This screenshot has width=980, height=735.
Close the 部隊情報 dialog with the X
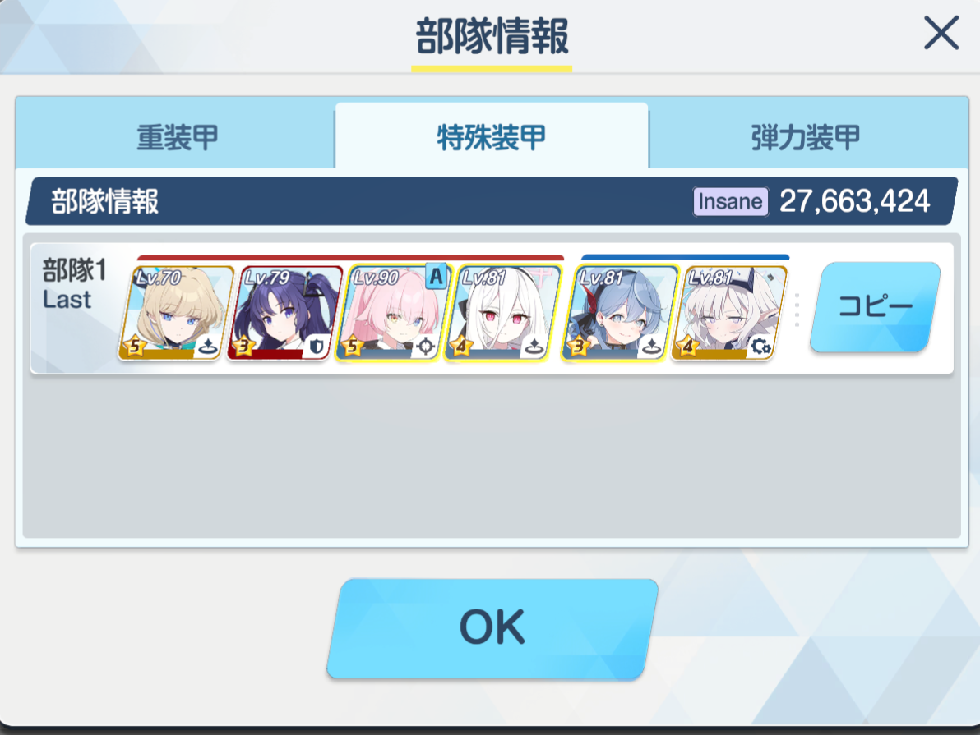pyautogui.click(x=941, y=33)
